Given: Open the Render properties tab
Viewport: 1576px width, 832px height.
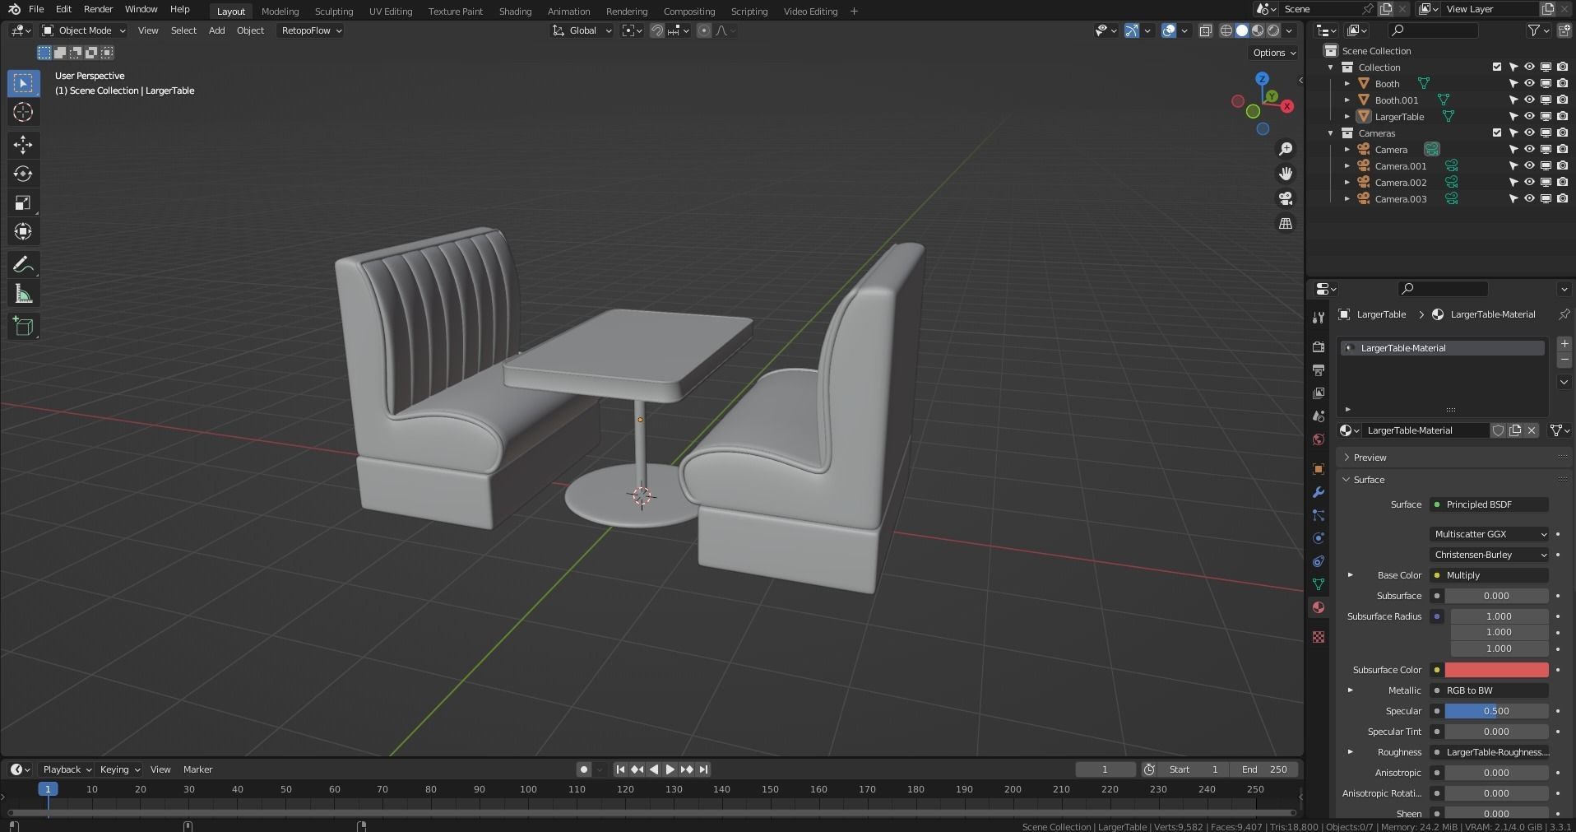Looking at the screenshot, I should [x=1319, y=346].
